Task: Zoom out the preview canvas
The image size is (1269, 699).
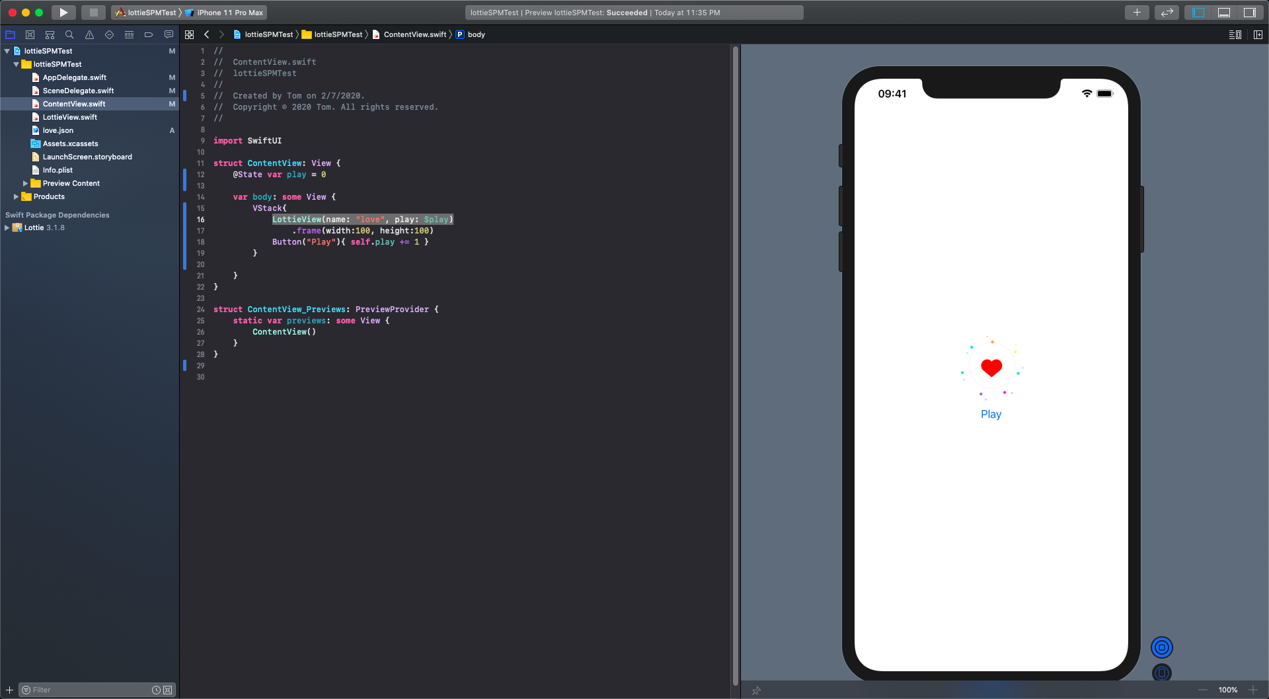Action: coord(1203,690)
